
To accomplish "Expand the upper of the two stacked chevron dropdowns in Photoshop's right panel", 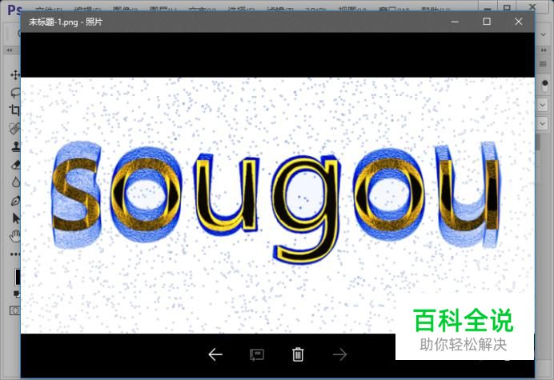I will 543,105.
